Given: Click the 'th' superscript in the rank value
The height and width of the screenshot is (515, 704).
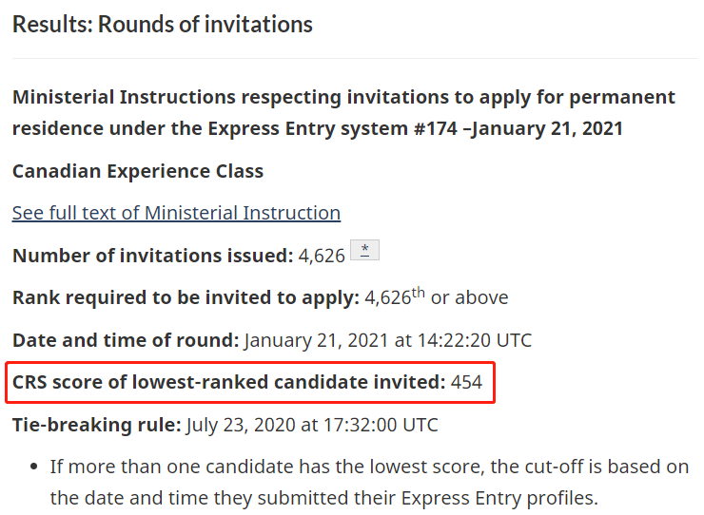Looking at the screenshot, I should (x=418, y=293).
